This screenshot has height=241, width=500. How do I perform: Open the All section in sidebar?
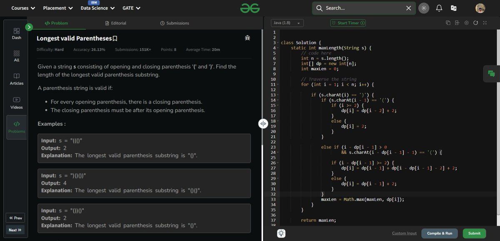pyautogui.click(x=17, y=56)
